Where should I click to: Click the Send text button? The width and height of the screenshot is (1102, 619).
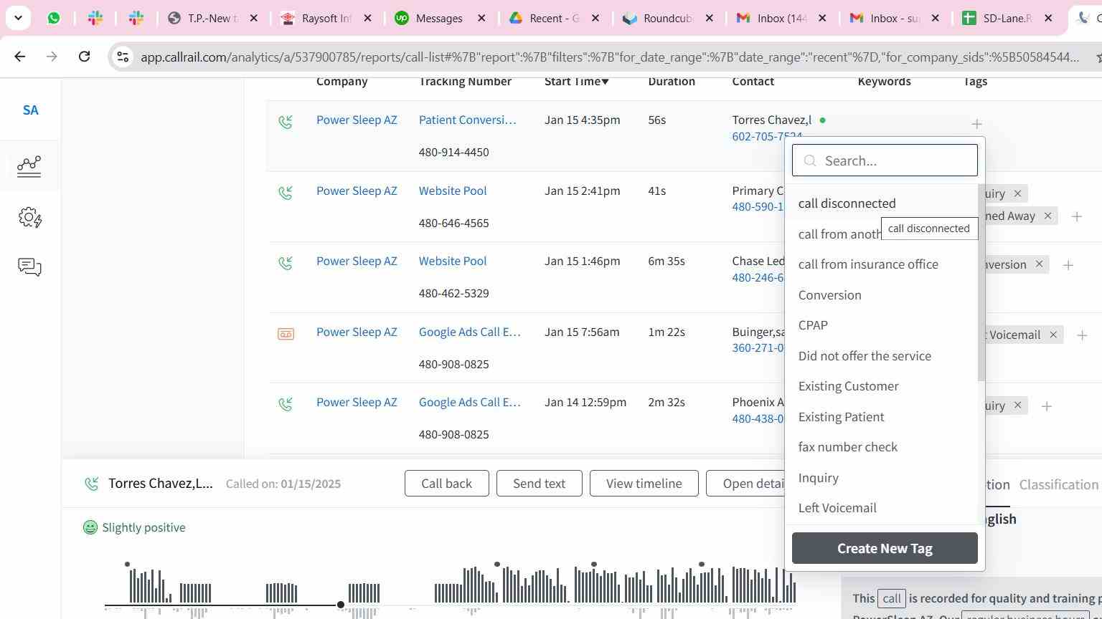(539, 484)
